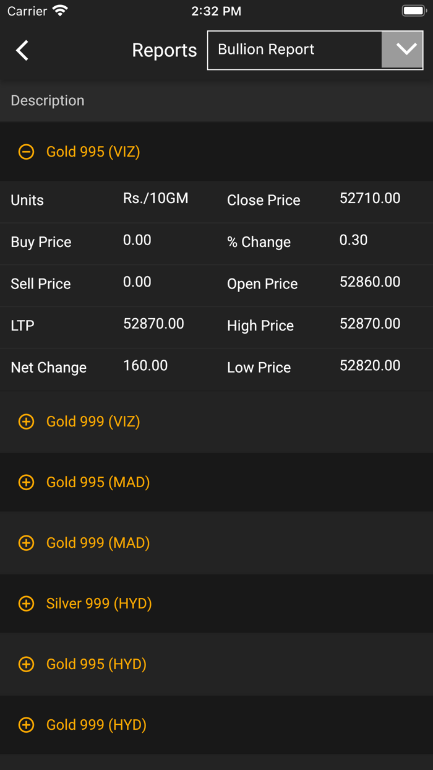Open the report type dropdown arrow
Viewport: 433px width, 770px height.
pos(406,50)
